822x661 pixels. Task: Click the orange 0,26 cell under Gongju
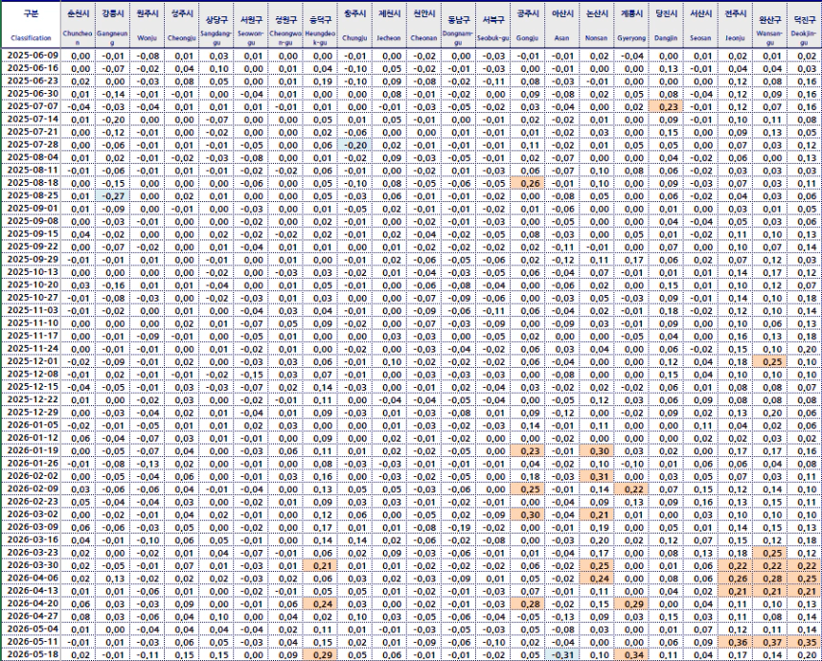pyautogui.click(x=527, y=184)
